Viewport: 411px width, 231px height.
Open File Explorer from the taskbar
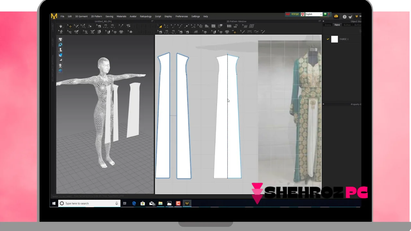click(161, 203)
